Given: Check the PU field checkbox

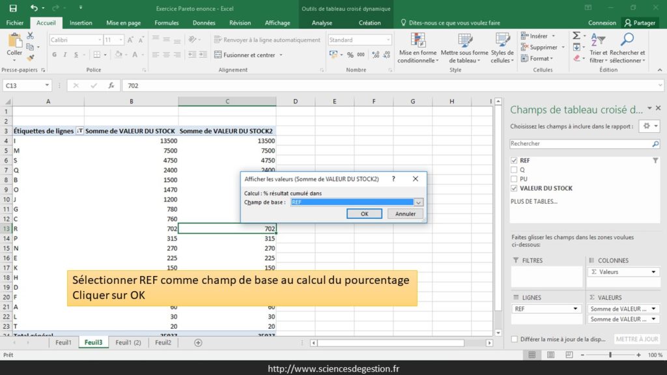Looking at the screenshot, I should point(515,179).
